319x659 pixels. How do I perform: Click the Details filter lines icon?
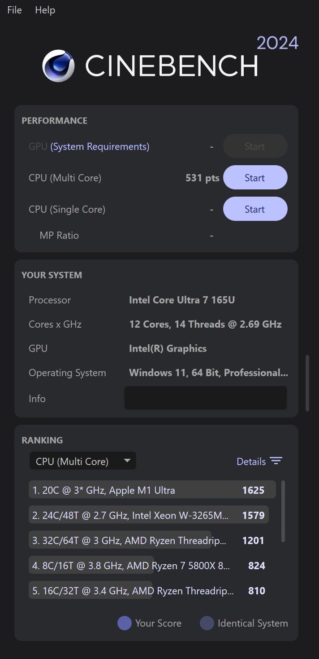pyautogui.click(x=276, y=461)
